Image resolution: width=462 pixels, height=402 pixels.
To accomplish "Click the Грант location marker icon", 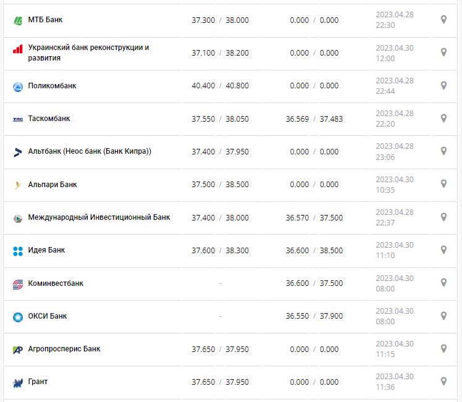I will (443, 381).
